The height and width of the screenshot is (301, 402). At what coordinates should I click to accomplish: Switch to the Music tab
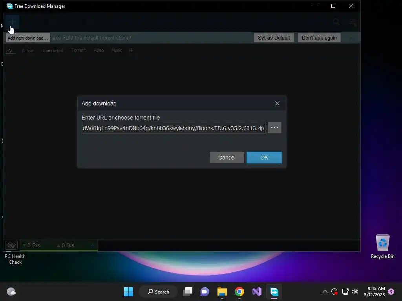(x=117, y=50)
